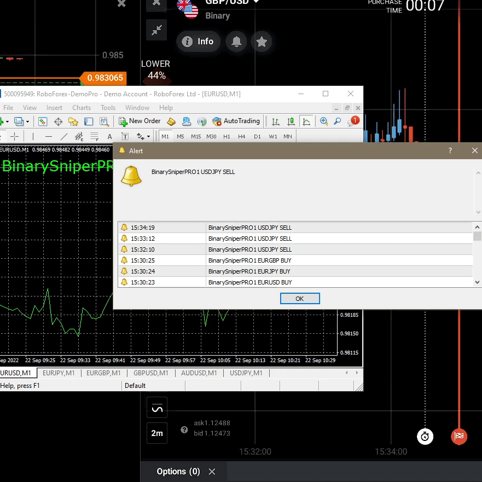Open the Data Window crosshair icon

point(58,121)
